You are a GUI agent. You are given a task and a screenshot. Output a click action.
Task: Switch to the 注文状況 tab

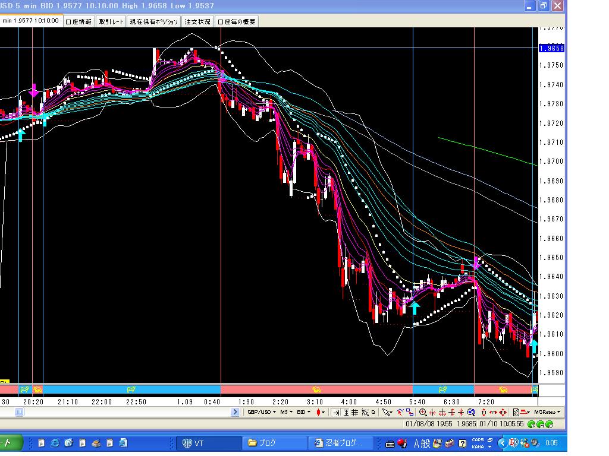click(x=197, y=22)
